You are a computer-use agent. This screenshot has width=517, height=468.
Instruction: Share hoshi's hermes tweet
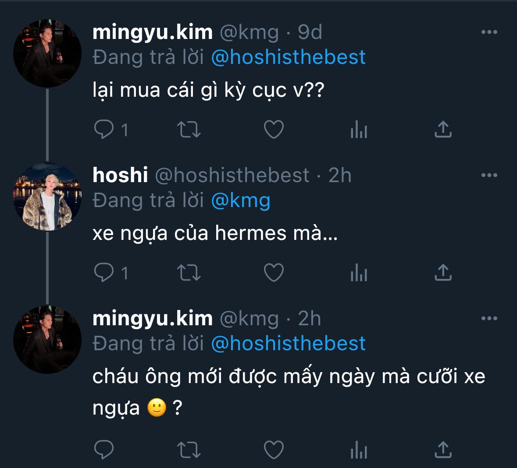[x=443, y=272]
